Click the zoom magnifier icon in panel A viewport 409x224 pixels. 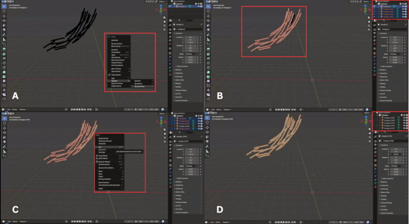point(165,17)
